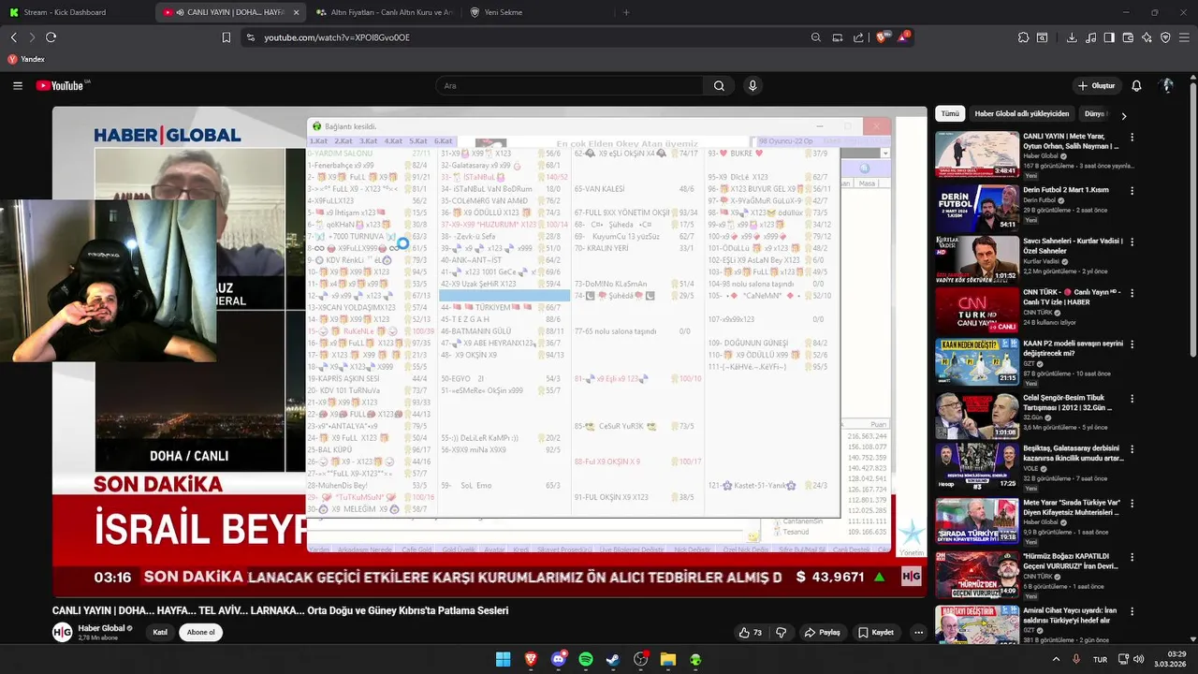
Task: Open options for CNN TÜRK live video
Action: [1132, 292]
